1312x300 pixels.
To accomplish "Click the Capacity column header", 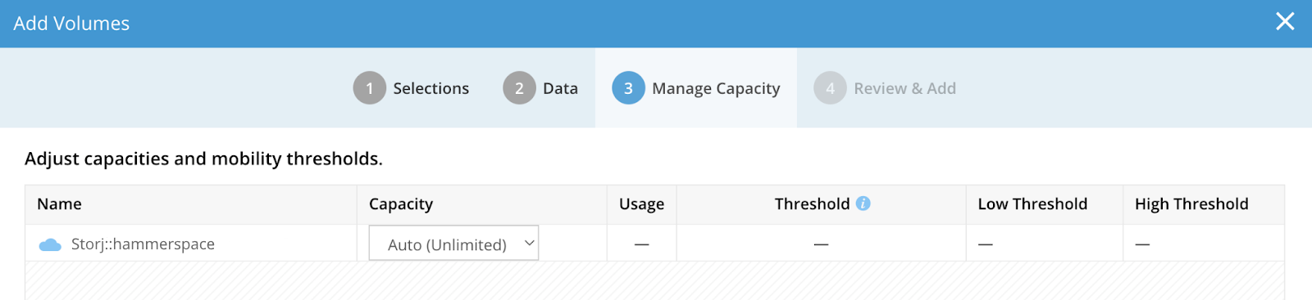I will click(x=401, y=204).
